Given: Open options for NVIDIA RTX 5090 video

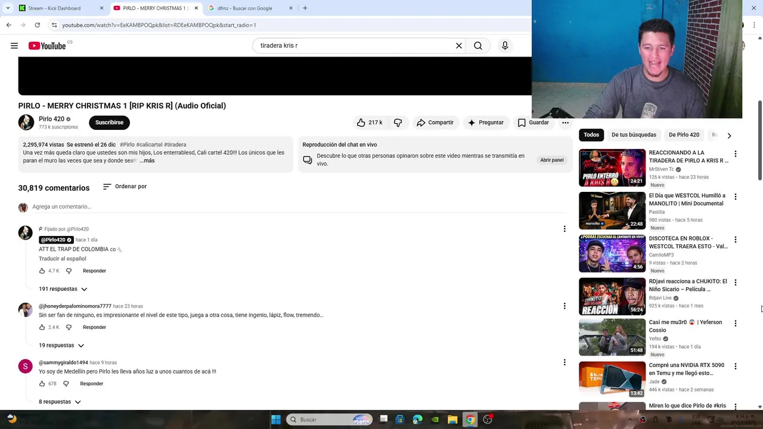Looking at the screenshot, I should 735,366.
